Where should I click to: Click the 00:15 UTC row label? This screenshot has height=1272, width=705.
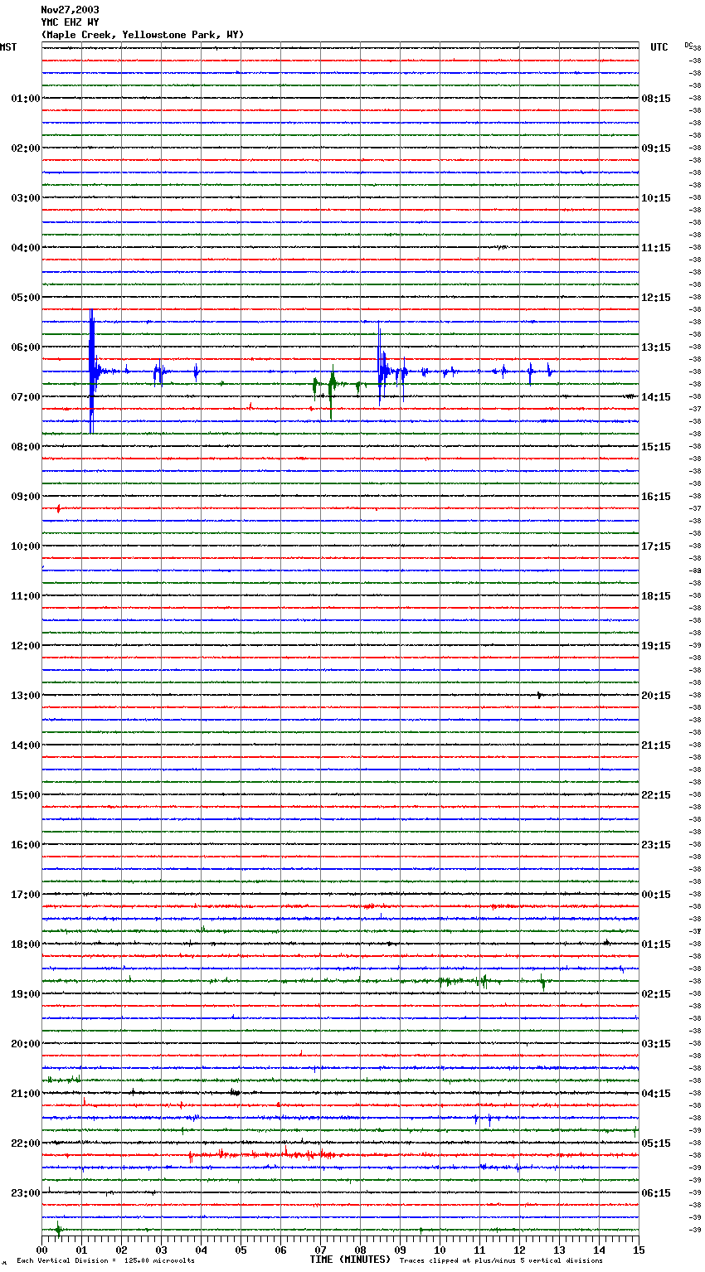pos(656,895)
